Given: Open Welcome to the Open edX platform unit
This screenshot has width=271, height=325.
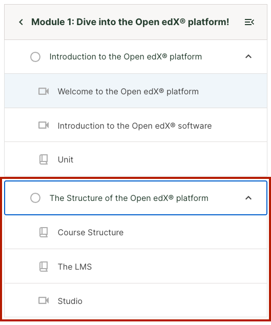Looking at the screenshot, I should (x=136, y=91).
